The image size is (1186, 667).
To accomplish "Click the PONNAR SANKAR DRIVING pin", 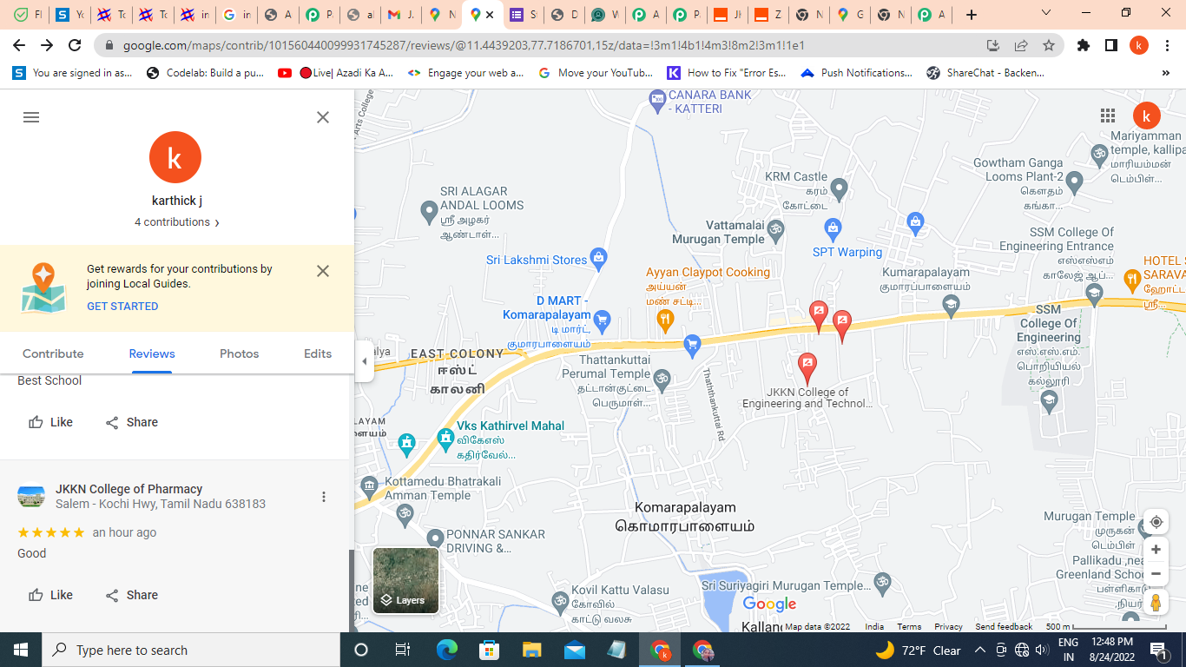I will coord(435,538).
